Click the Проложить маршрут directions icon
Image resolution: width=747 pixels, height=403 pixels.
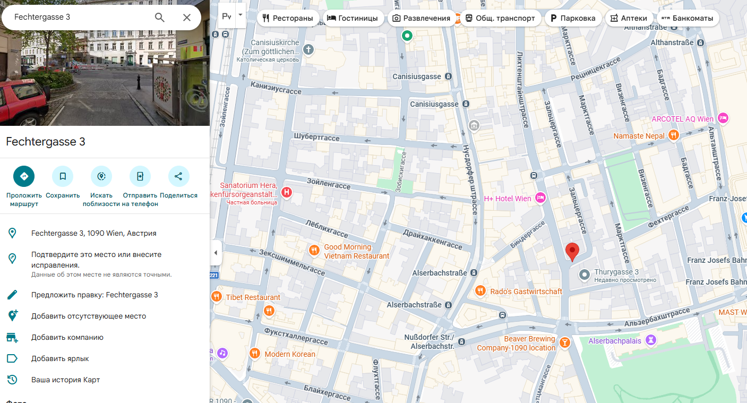click(x=24, y=176)
